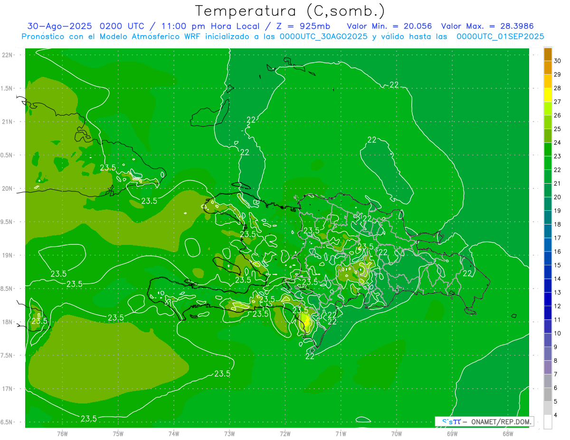Click the "8.5N" latitude axis label
The width and height of the screenshot is (570, 440).
[7, 289]
